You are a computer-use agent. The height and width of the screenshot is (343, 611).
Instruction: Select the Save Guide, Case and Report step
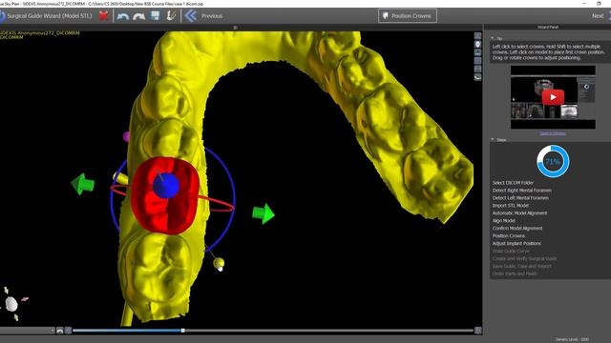[522, 266]
